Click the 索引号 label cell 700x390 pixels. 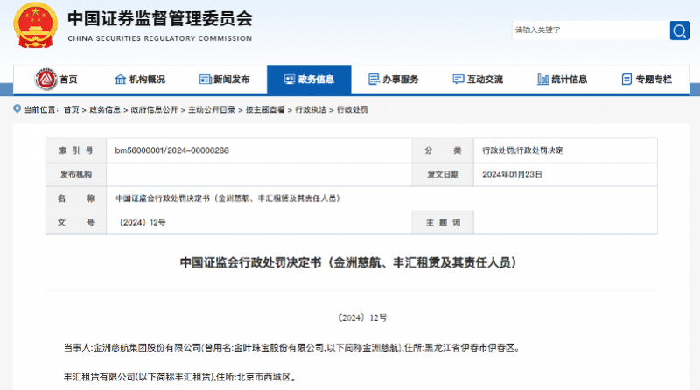coord(76,150)
